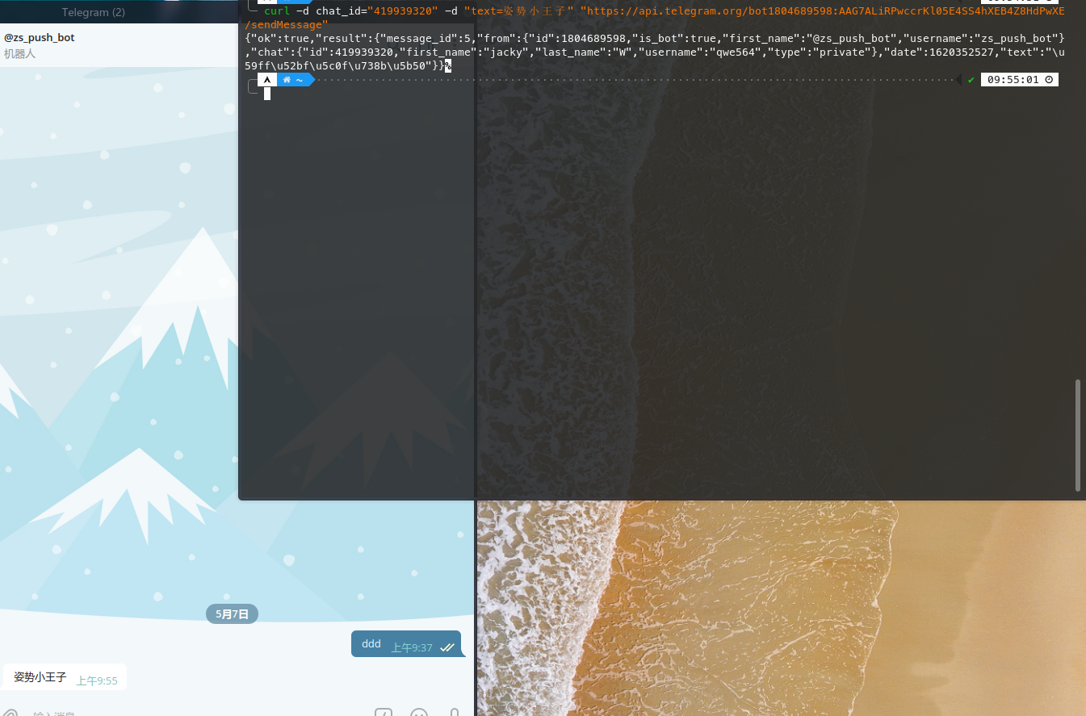1086x716 pixels.
Task: Click the terminal cursor on empty prompt
Action: pos(267,94)
